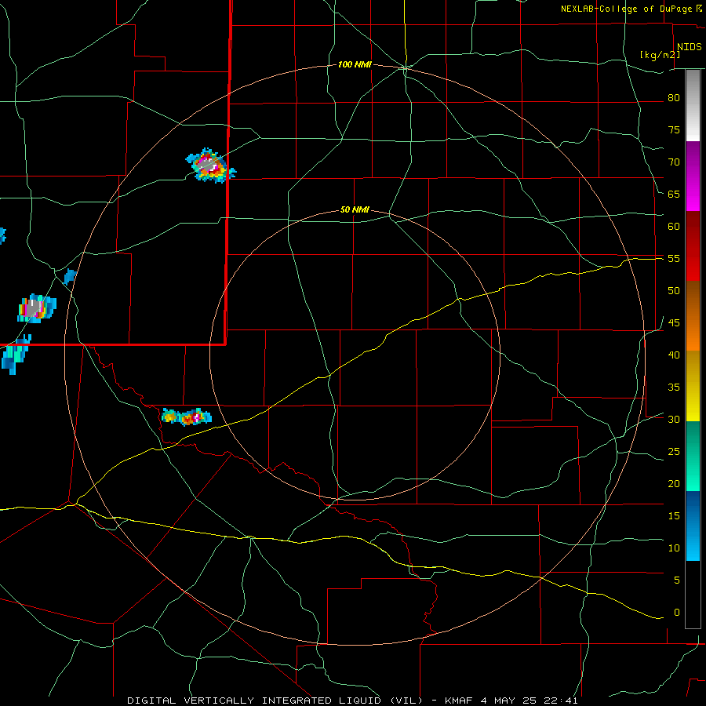Click the 0 value on color scale
706x706 pixels.
pos(677,613)
